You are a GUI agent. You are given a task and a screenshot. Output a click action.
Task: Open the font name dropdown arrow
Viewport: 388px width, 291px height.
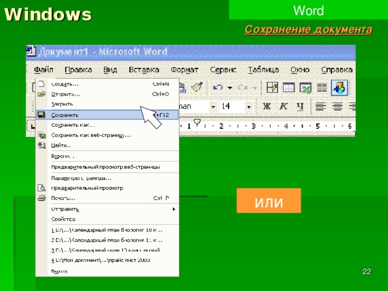click(x=213, y=107)
